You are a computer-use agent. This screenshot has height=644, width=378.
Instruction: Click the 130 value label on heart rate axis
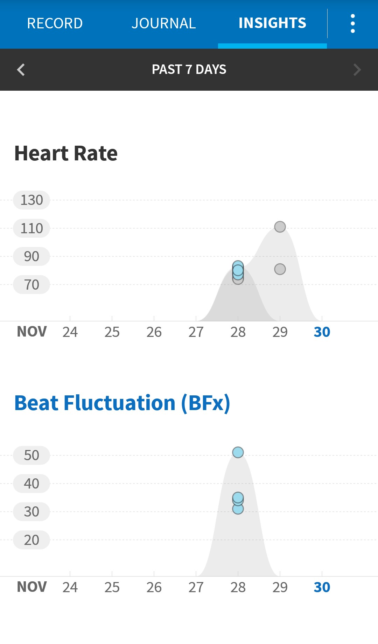31,200
